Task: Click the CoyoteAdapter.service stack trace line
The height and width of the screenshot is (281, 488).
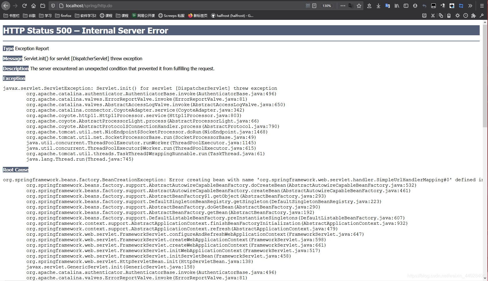Action: 135,110
